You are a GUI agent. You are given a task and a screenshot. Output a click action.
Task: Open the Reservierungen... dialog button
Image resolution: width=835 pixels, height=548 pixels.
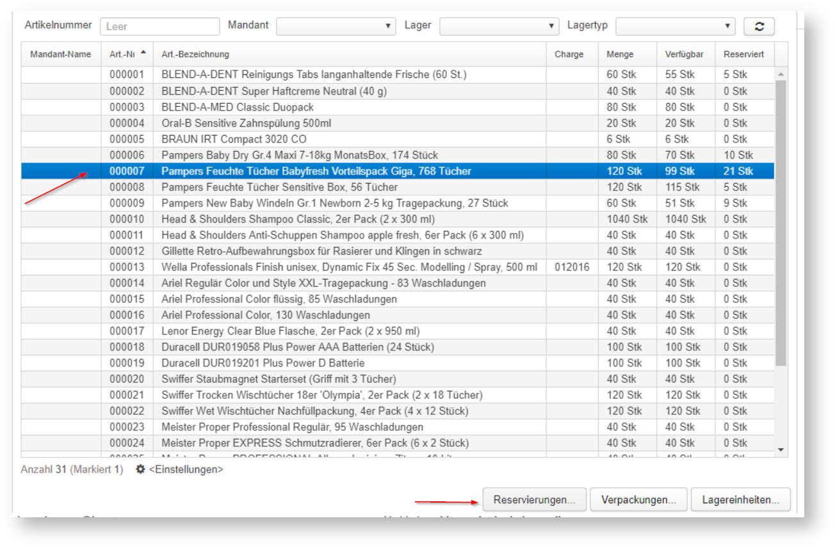point(535,500)
